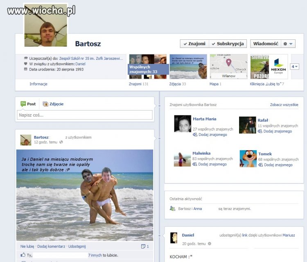Viewport: 307px width, 262px height.
Task: Click the Zdjęcie photo icon
Action: [45, 104]
